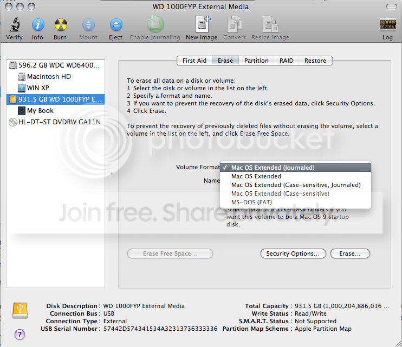Open the Log viewer icon

tap(387, 25)
